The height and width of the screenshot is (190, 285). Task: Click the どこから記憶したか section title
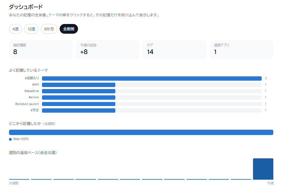pos(25,124)
